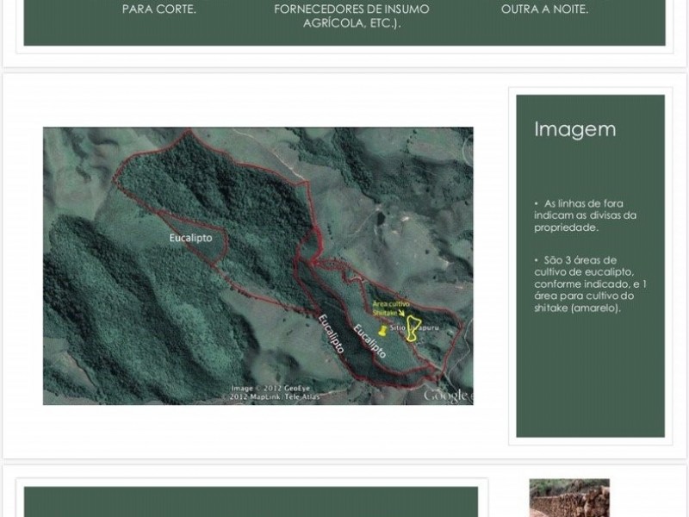This screenshot has width=689, height=517.
Task: Click the bottom slide's green title banner
Action: pos(251,501)
